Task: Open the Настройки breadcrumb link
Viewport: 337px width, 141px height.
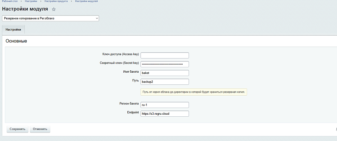Action: click(31, 2)
